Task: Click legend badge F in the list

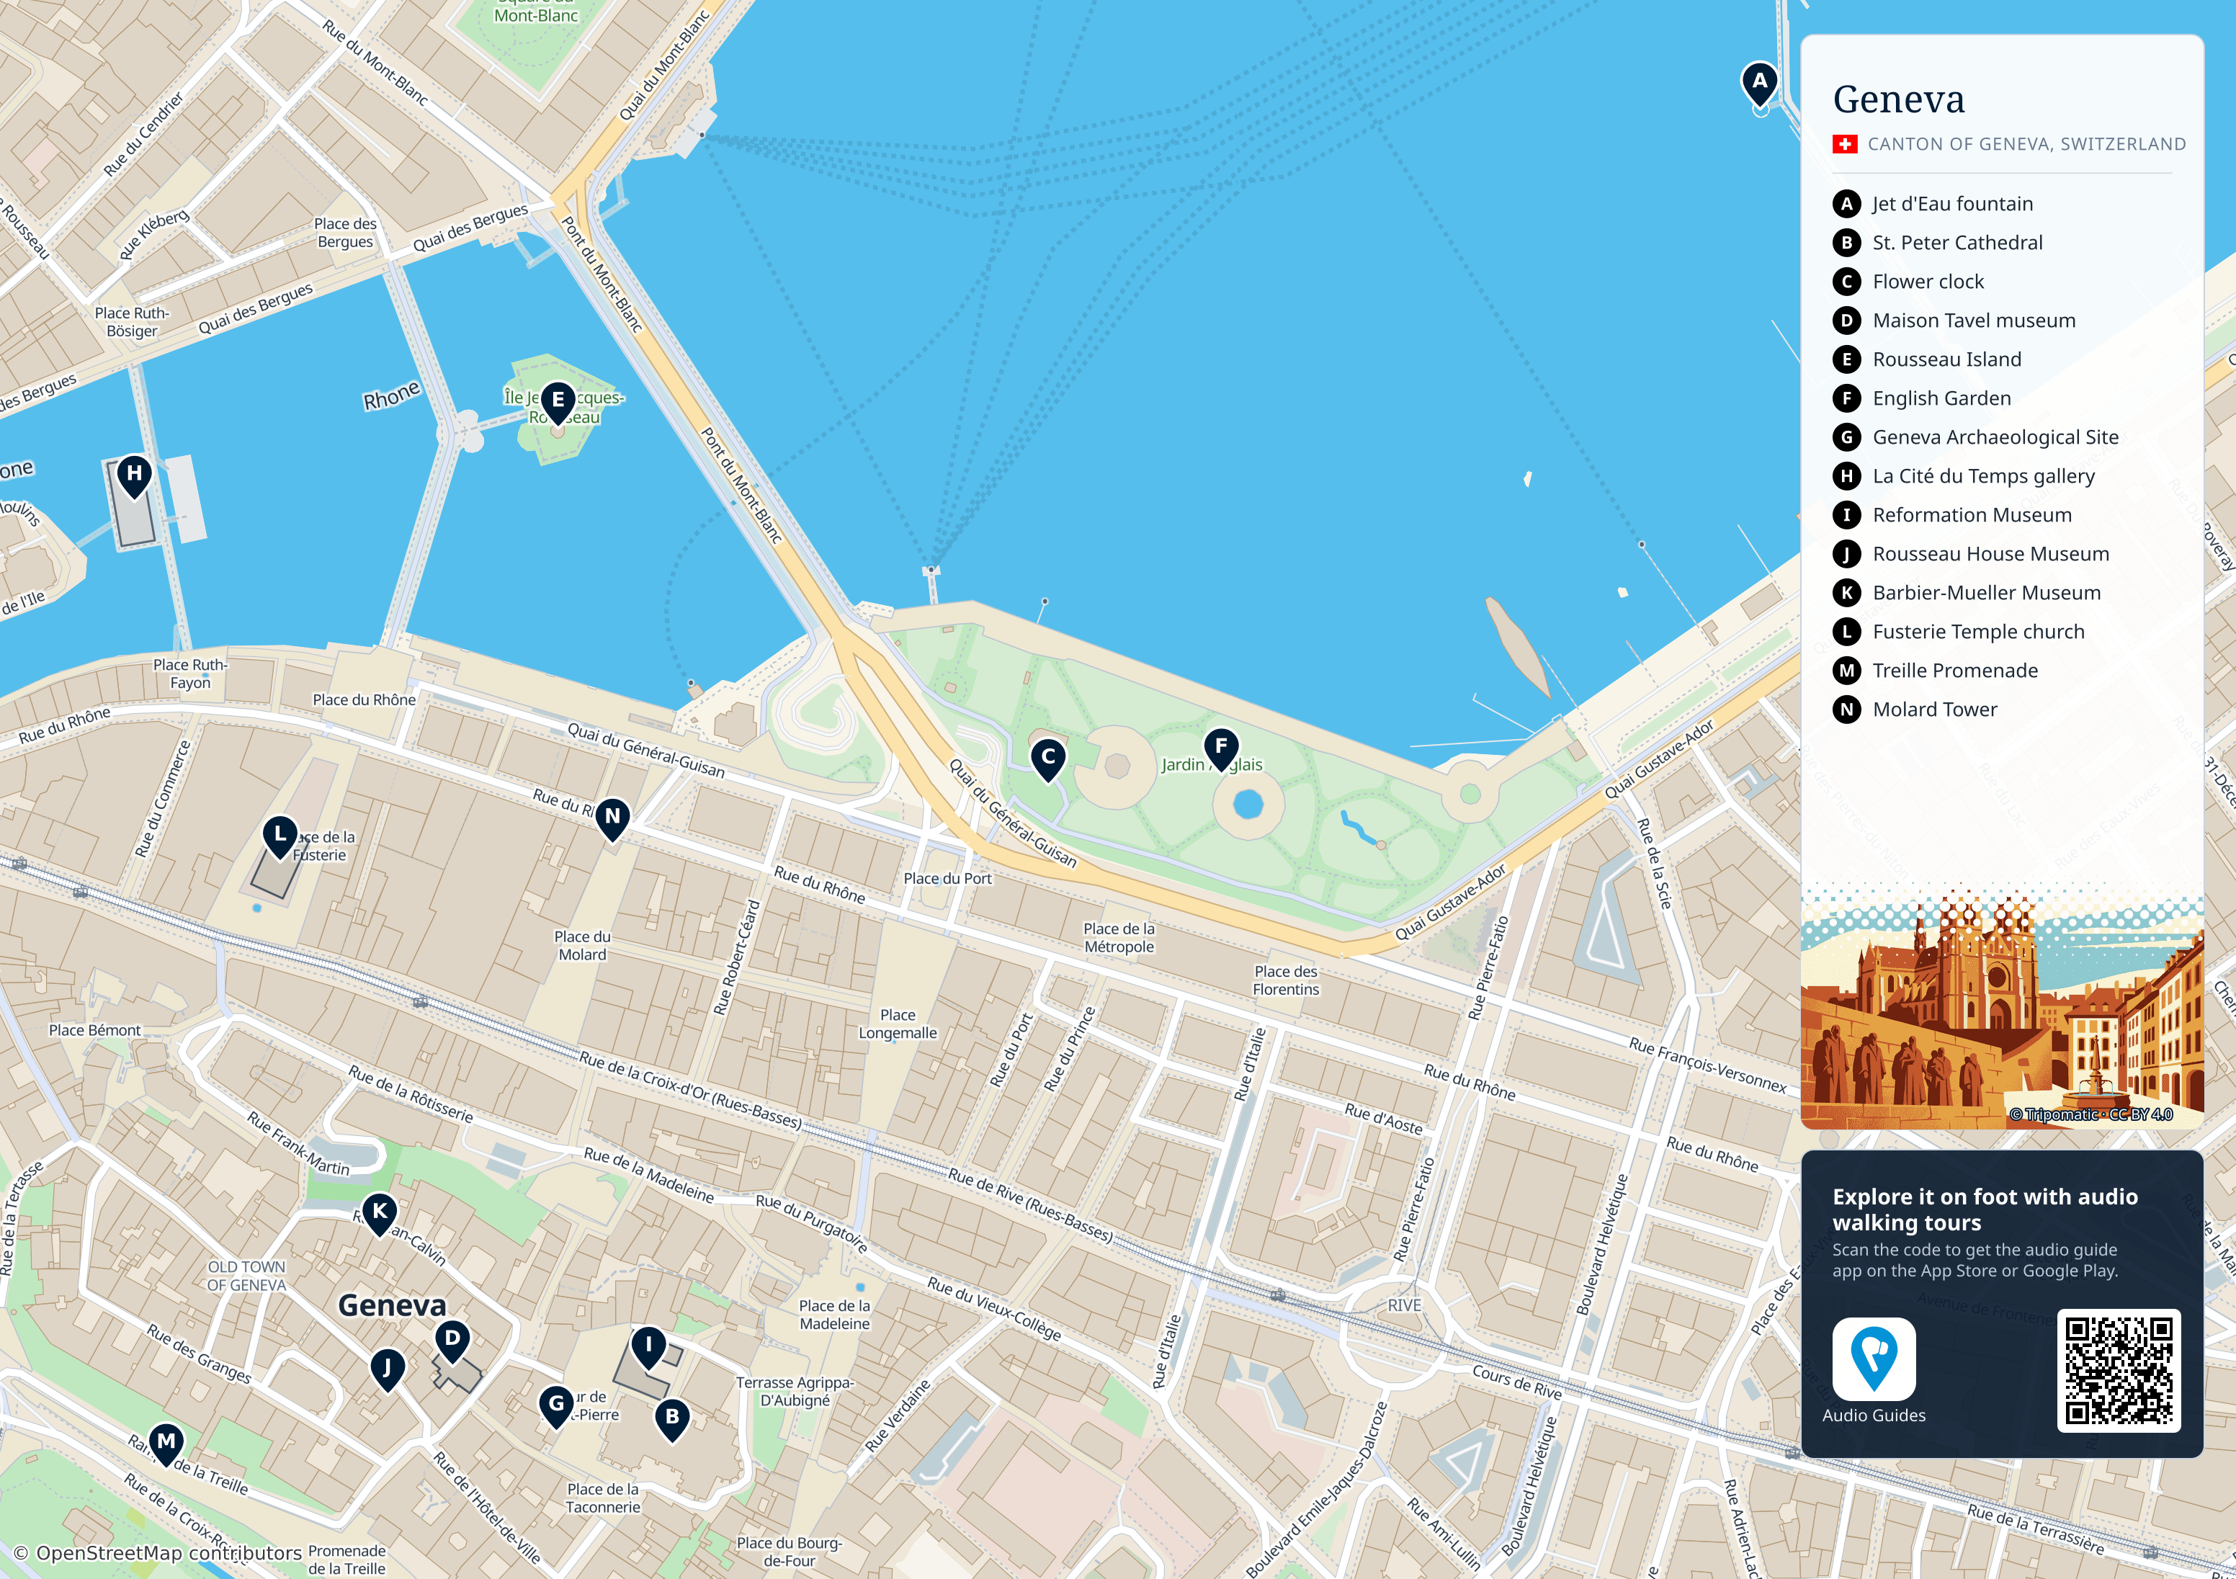Action: pyautogui.click(x=1846, y=398)
